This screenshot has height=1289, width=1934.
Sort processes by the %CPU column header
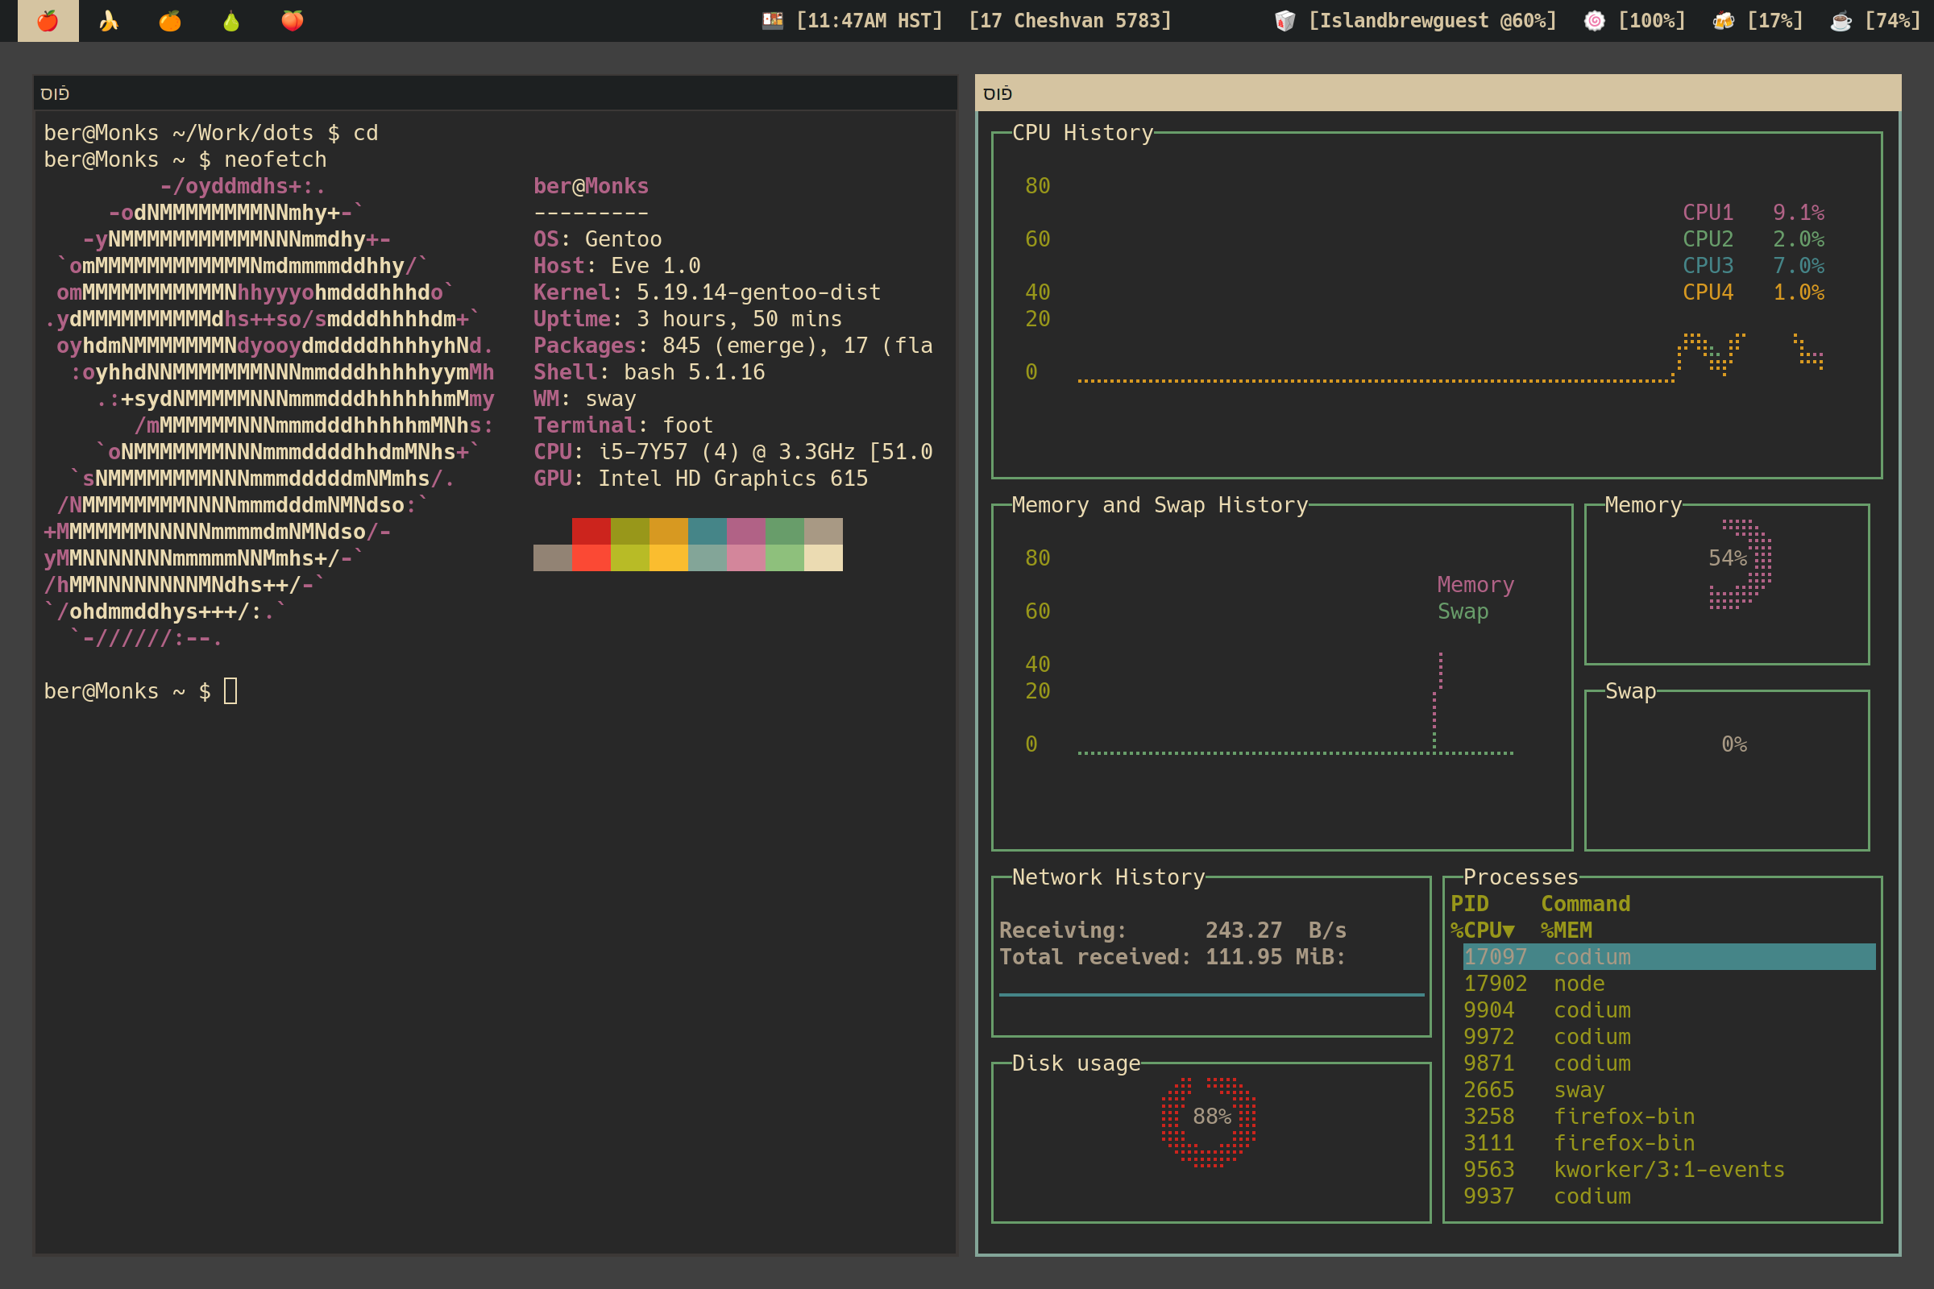tap(1483, 930)
